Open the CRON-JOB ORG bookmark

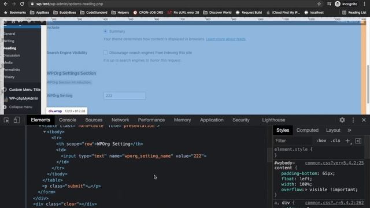(148, 13)
